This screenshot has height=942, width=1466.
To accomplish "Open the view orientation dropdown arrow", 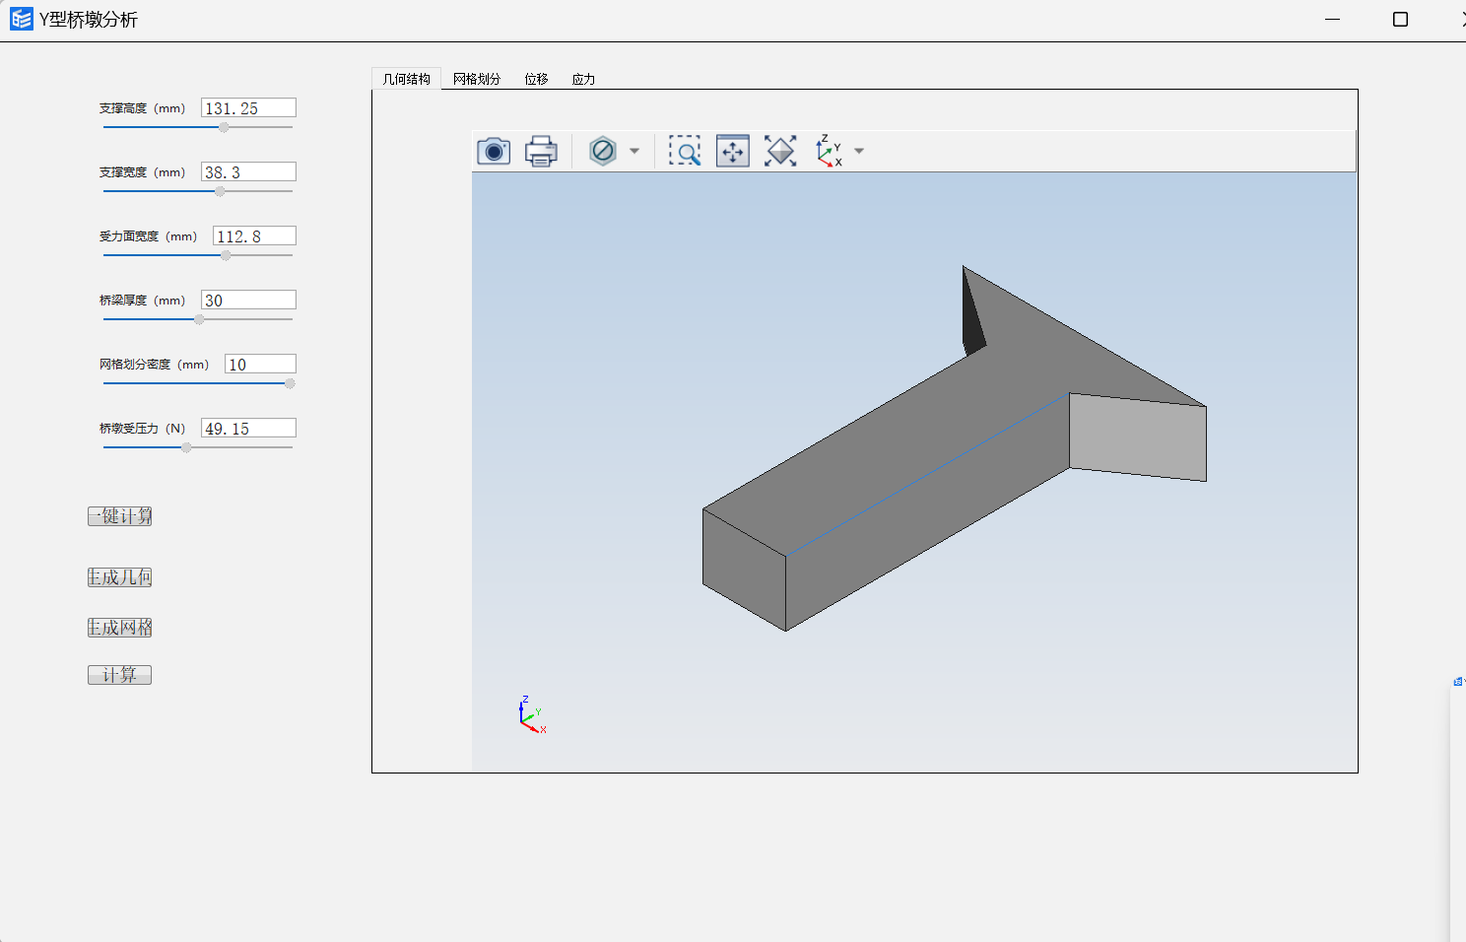I will [x=859, y=151].
